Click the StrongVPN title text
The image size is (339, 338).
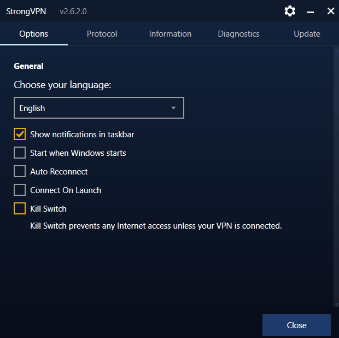[x=26, y=11]
